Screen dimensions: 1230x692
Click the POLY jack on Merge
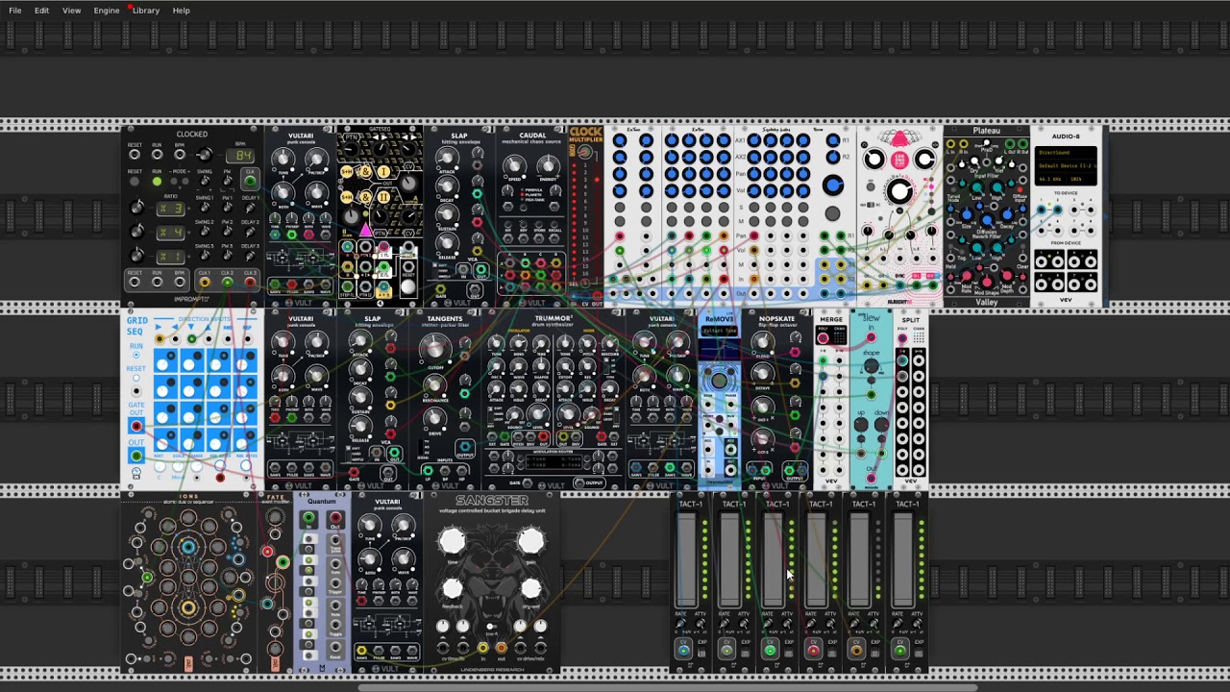coord(824,337)
